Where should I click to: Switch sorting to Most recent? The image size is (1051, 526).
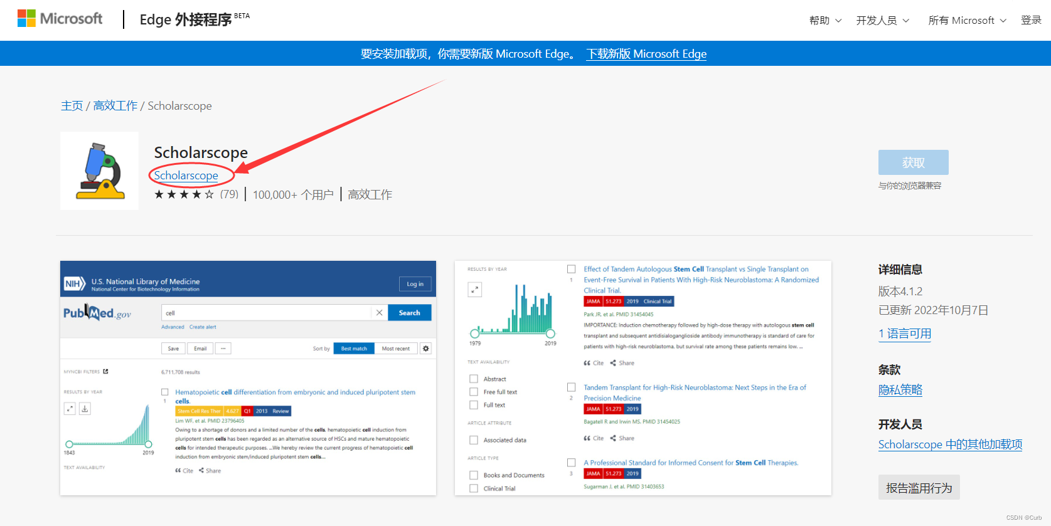coord(396,349)
